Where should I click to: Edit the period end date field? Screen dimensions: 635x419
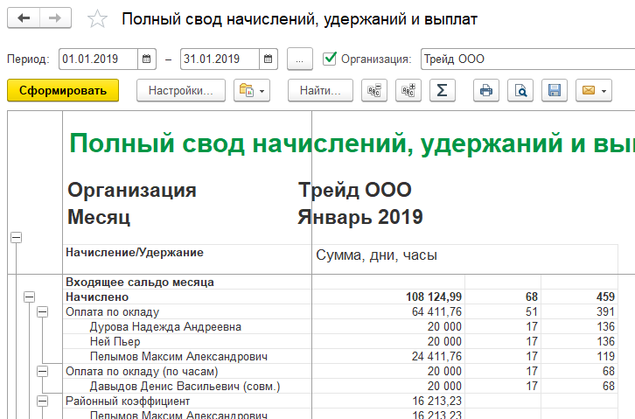pyautogui.click(x=220, y=59)
